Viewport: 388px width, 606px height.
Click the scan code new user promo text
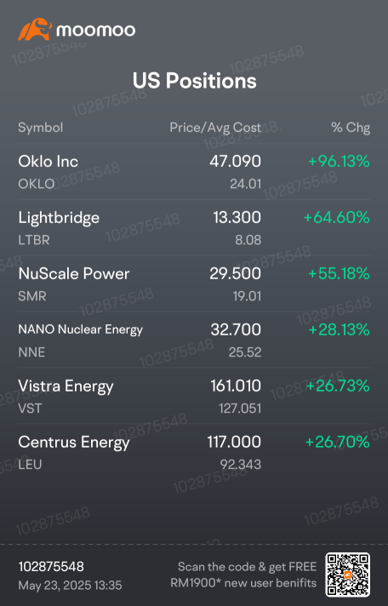[x=243, y=575]
